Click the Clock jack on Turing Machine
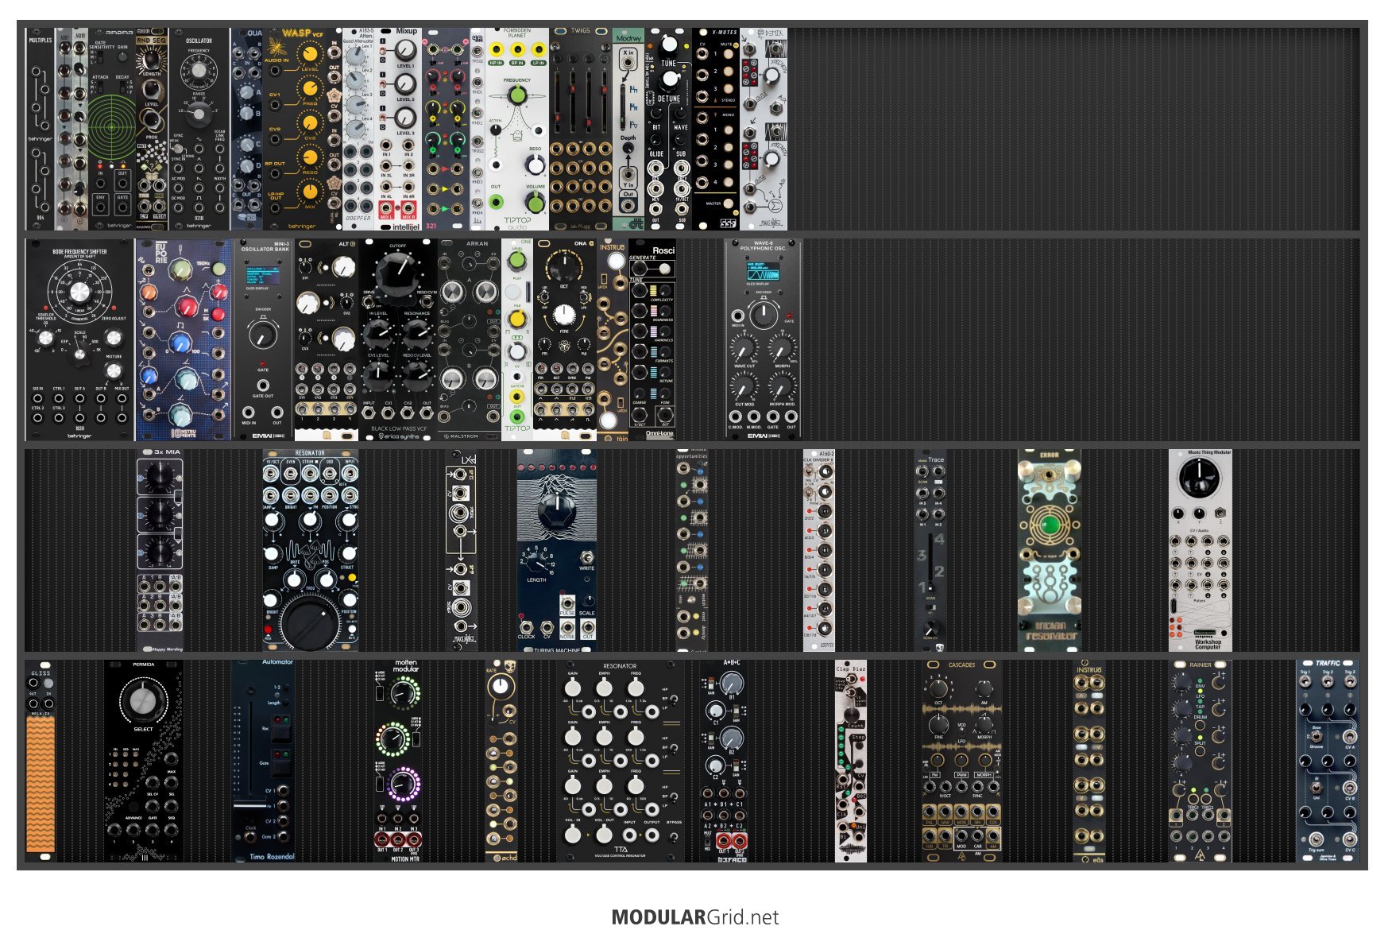Screen dimensions: 1392x934 [x=527, y=627]
